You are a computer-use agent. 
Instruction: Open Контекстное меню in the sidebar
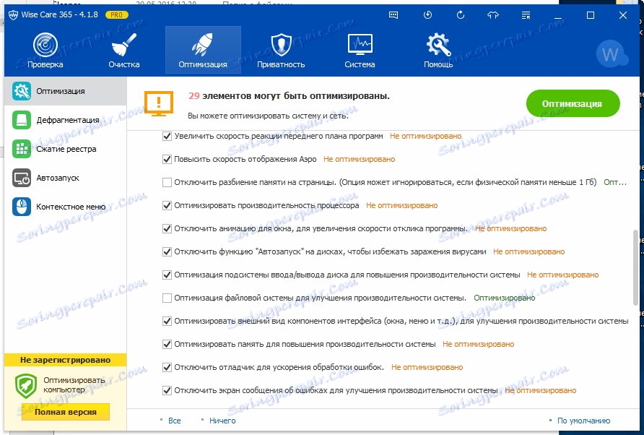click(65, 207)
